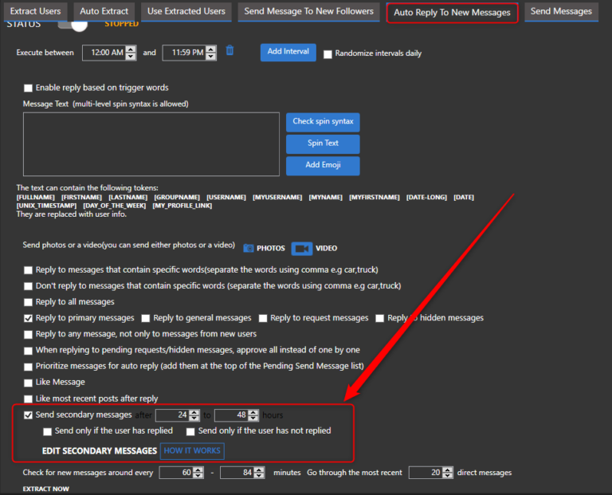Select Auto Reply To New Messages tab

pyautogui.click(x=452, y=13)
